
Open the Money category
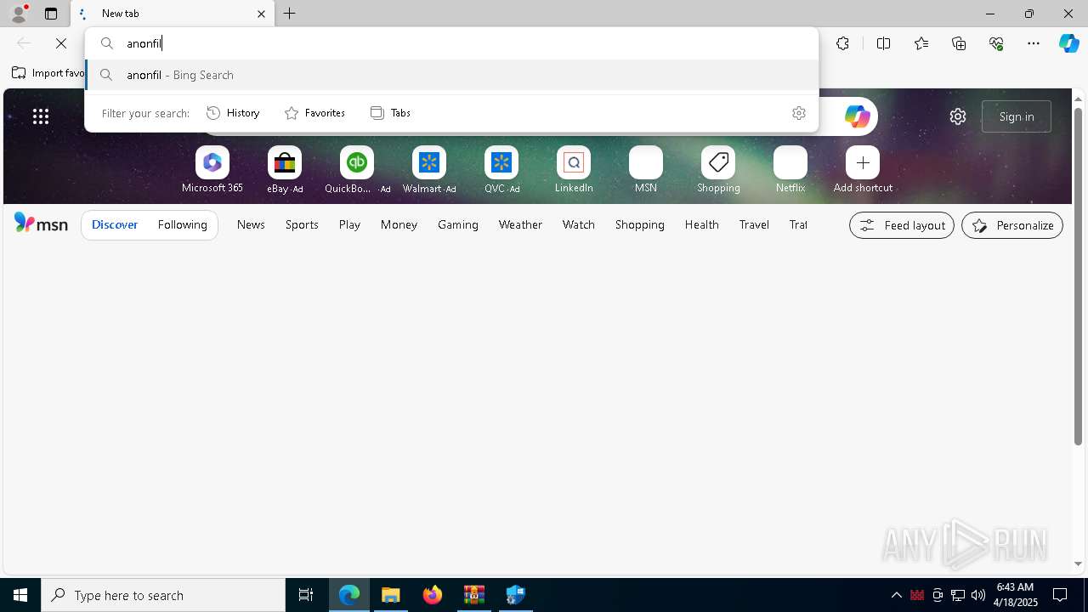399,225
